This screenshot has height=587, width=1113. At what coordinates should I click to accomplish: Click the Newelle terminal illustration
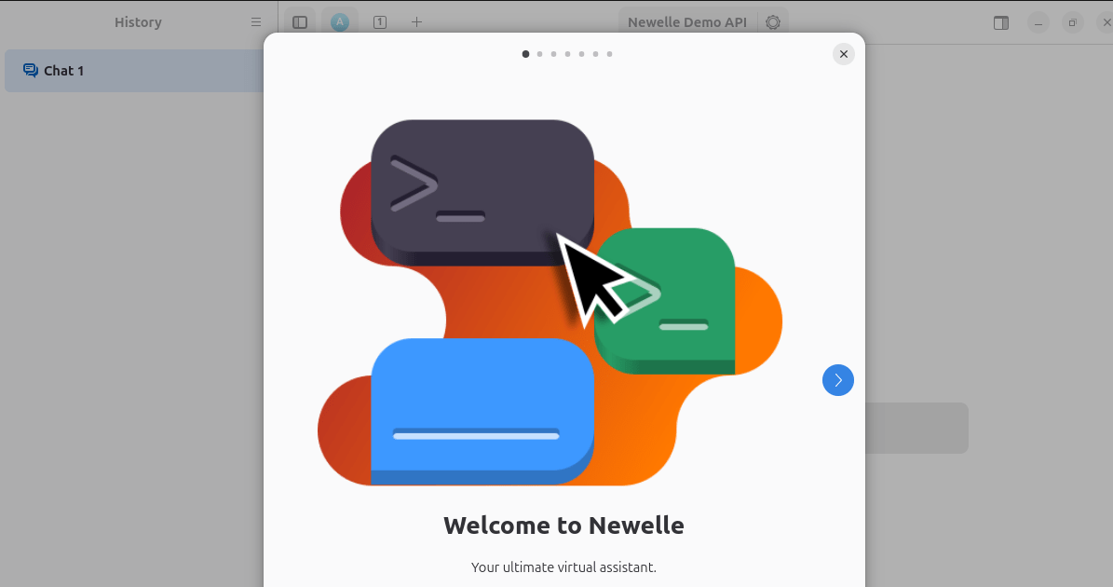point(482,190)
